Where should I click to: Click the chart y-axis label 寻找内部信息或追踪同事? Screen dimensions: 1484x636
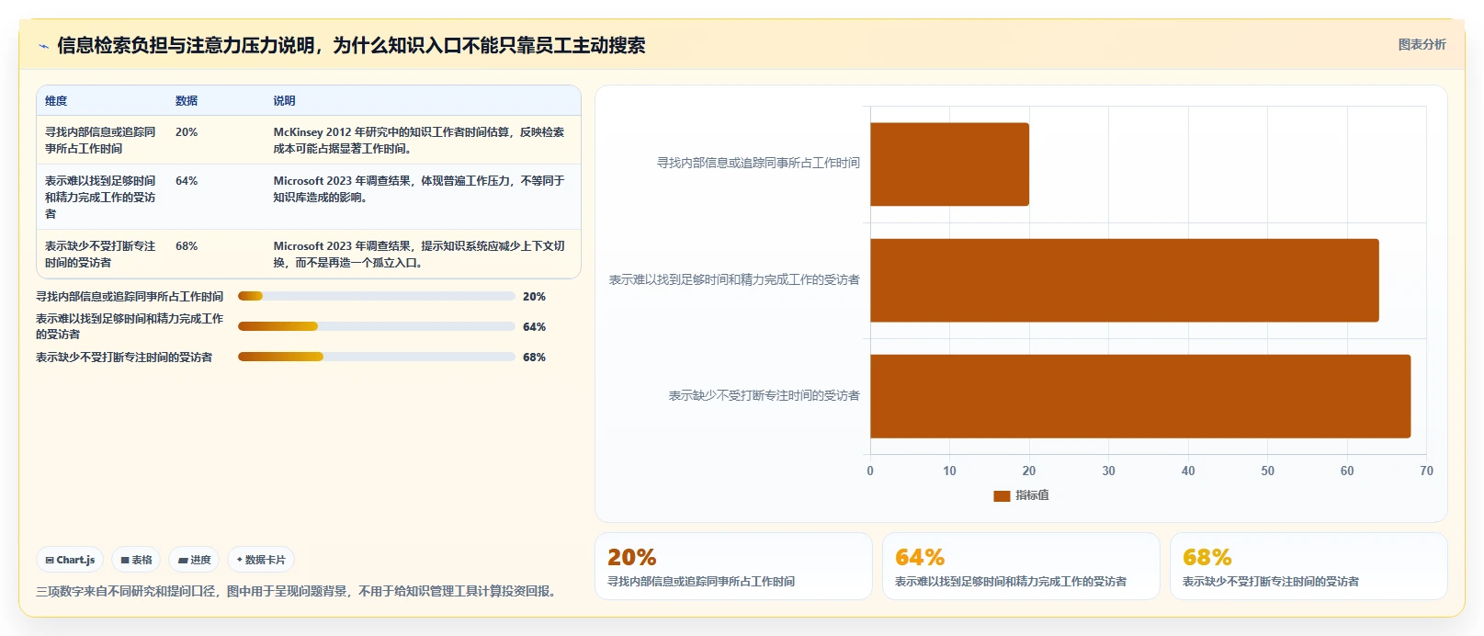coord(758,163)
